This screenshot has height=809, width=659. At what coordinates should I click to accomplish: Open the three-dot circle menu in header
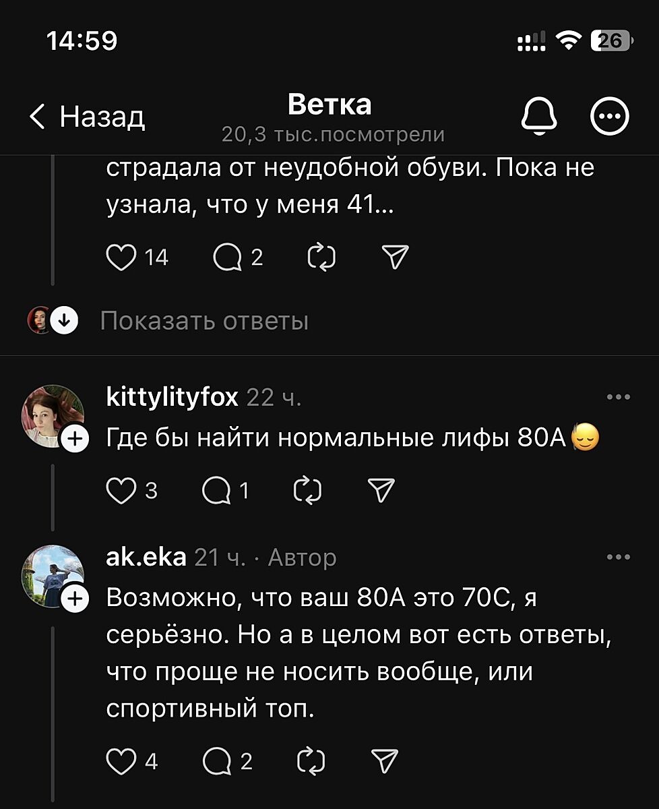click(x=610, y=117)
